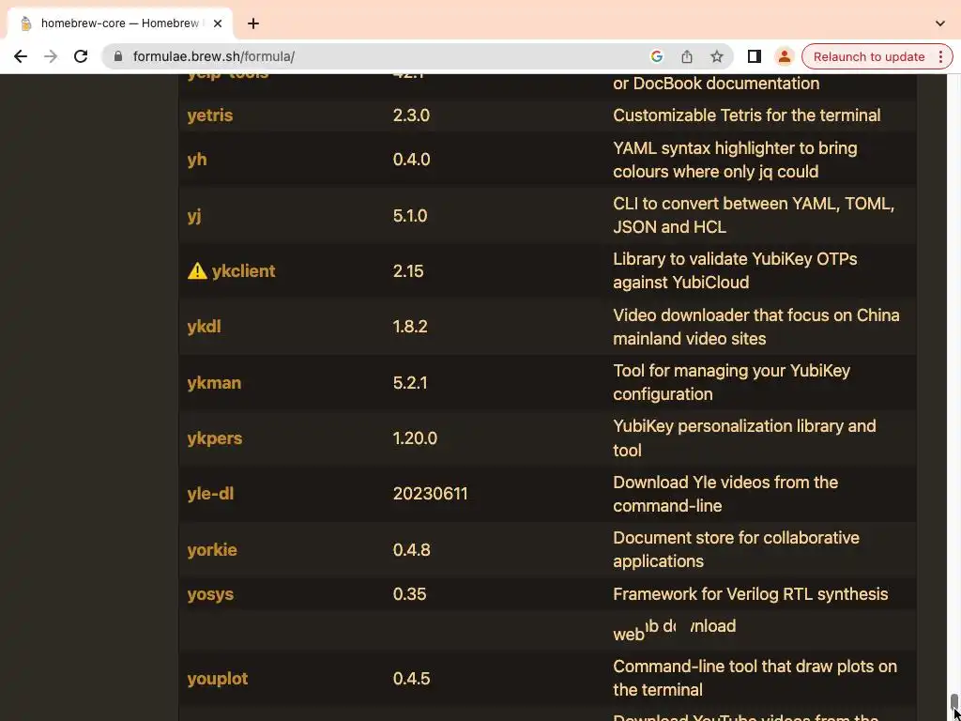Reload the formulae page

pyautogui.click(x=81, y=56)
